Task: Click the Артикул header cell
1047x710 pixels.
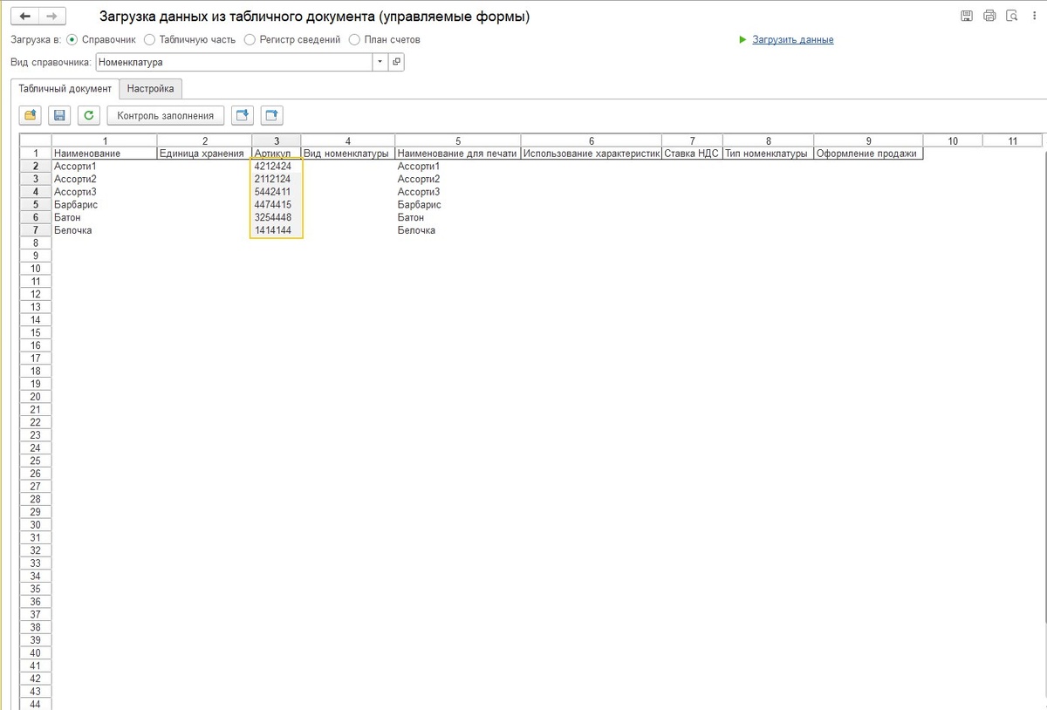Action: click(277, 154)
